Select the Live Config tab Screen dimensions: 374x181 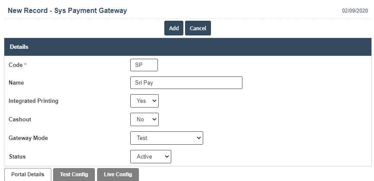click(118, 175)
